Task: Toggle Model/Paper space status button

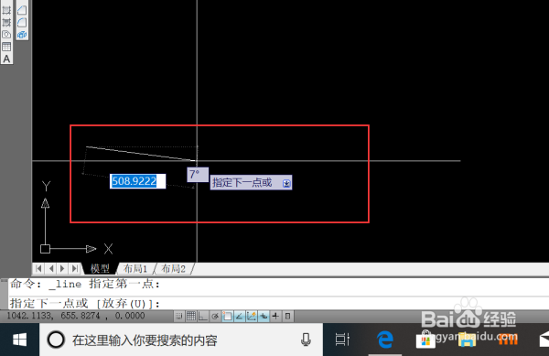Action: click(x=287, y=317)
